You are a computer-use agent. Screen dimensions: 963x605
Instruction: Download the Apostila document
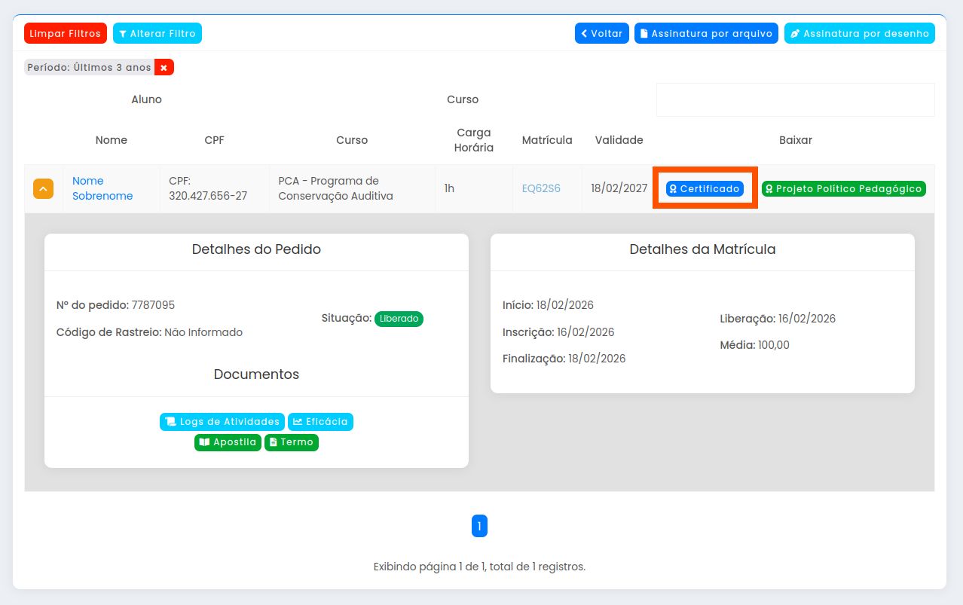(x=228, y=442)
